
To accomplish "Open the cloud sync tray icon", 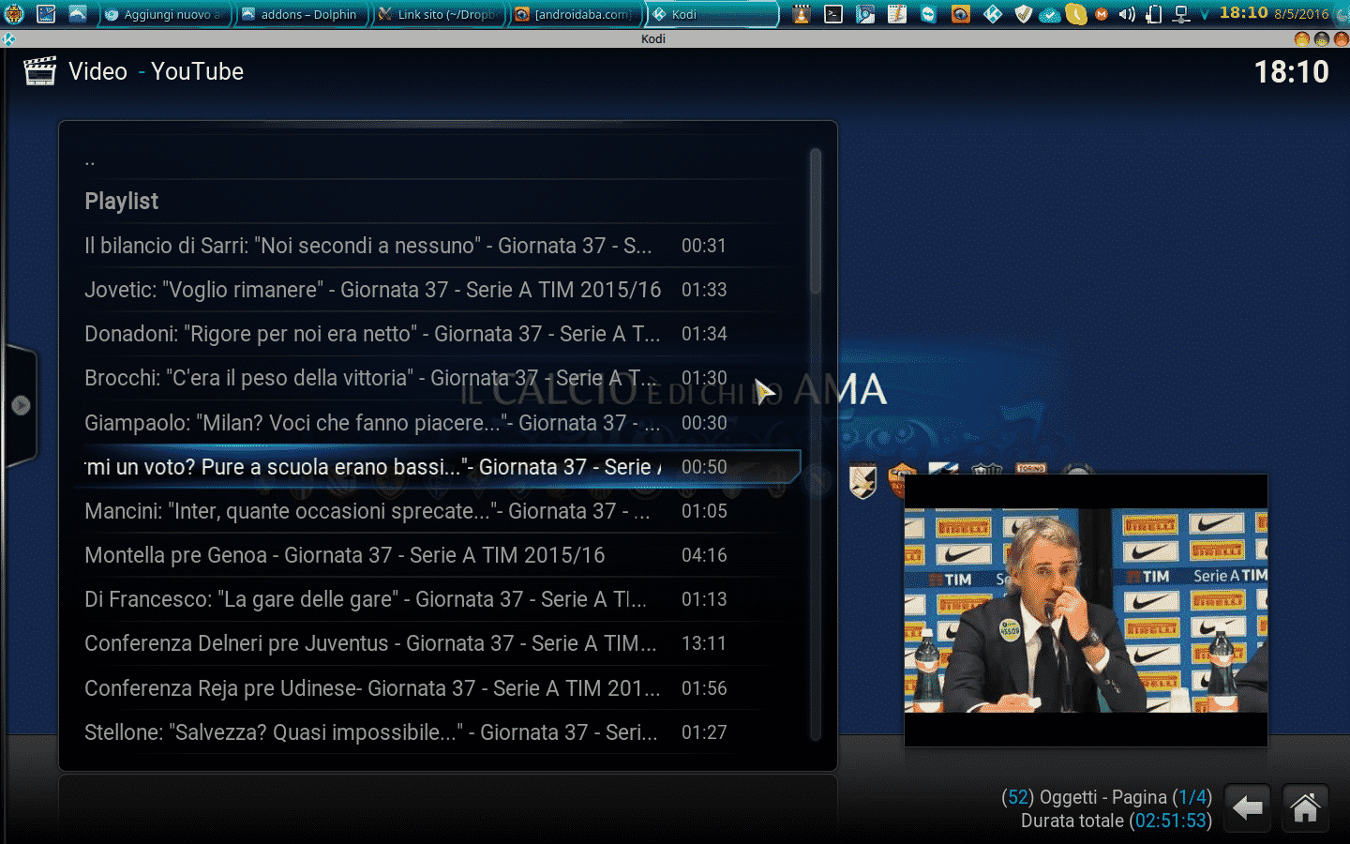I will pyautogui.click(x=1050, y=14).
